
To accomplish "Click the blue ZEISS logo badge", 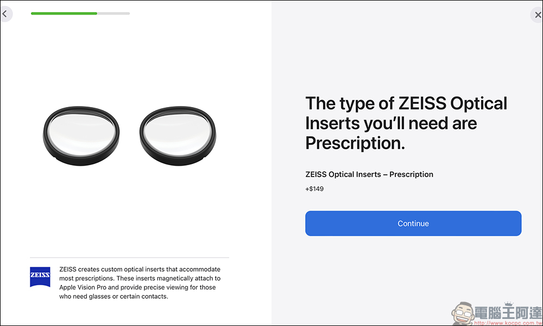I will [40, 277].
